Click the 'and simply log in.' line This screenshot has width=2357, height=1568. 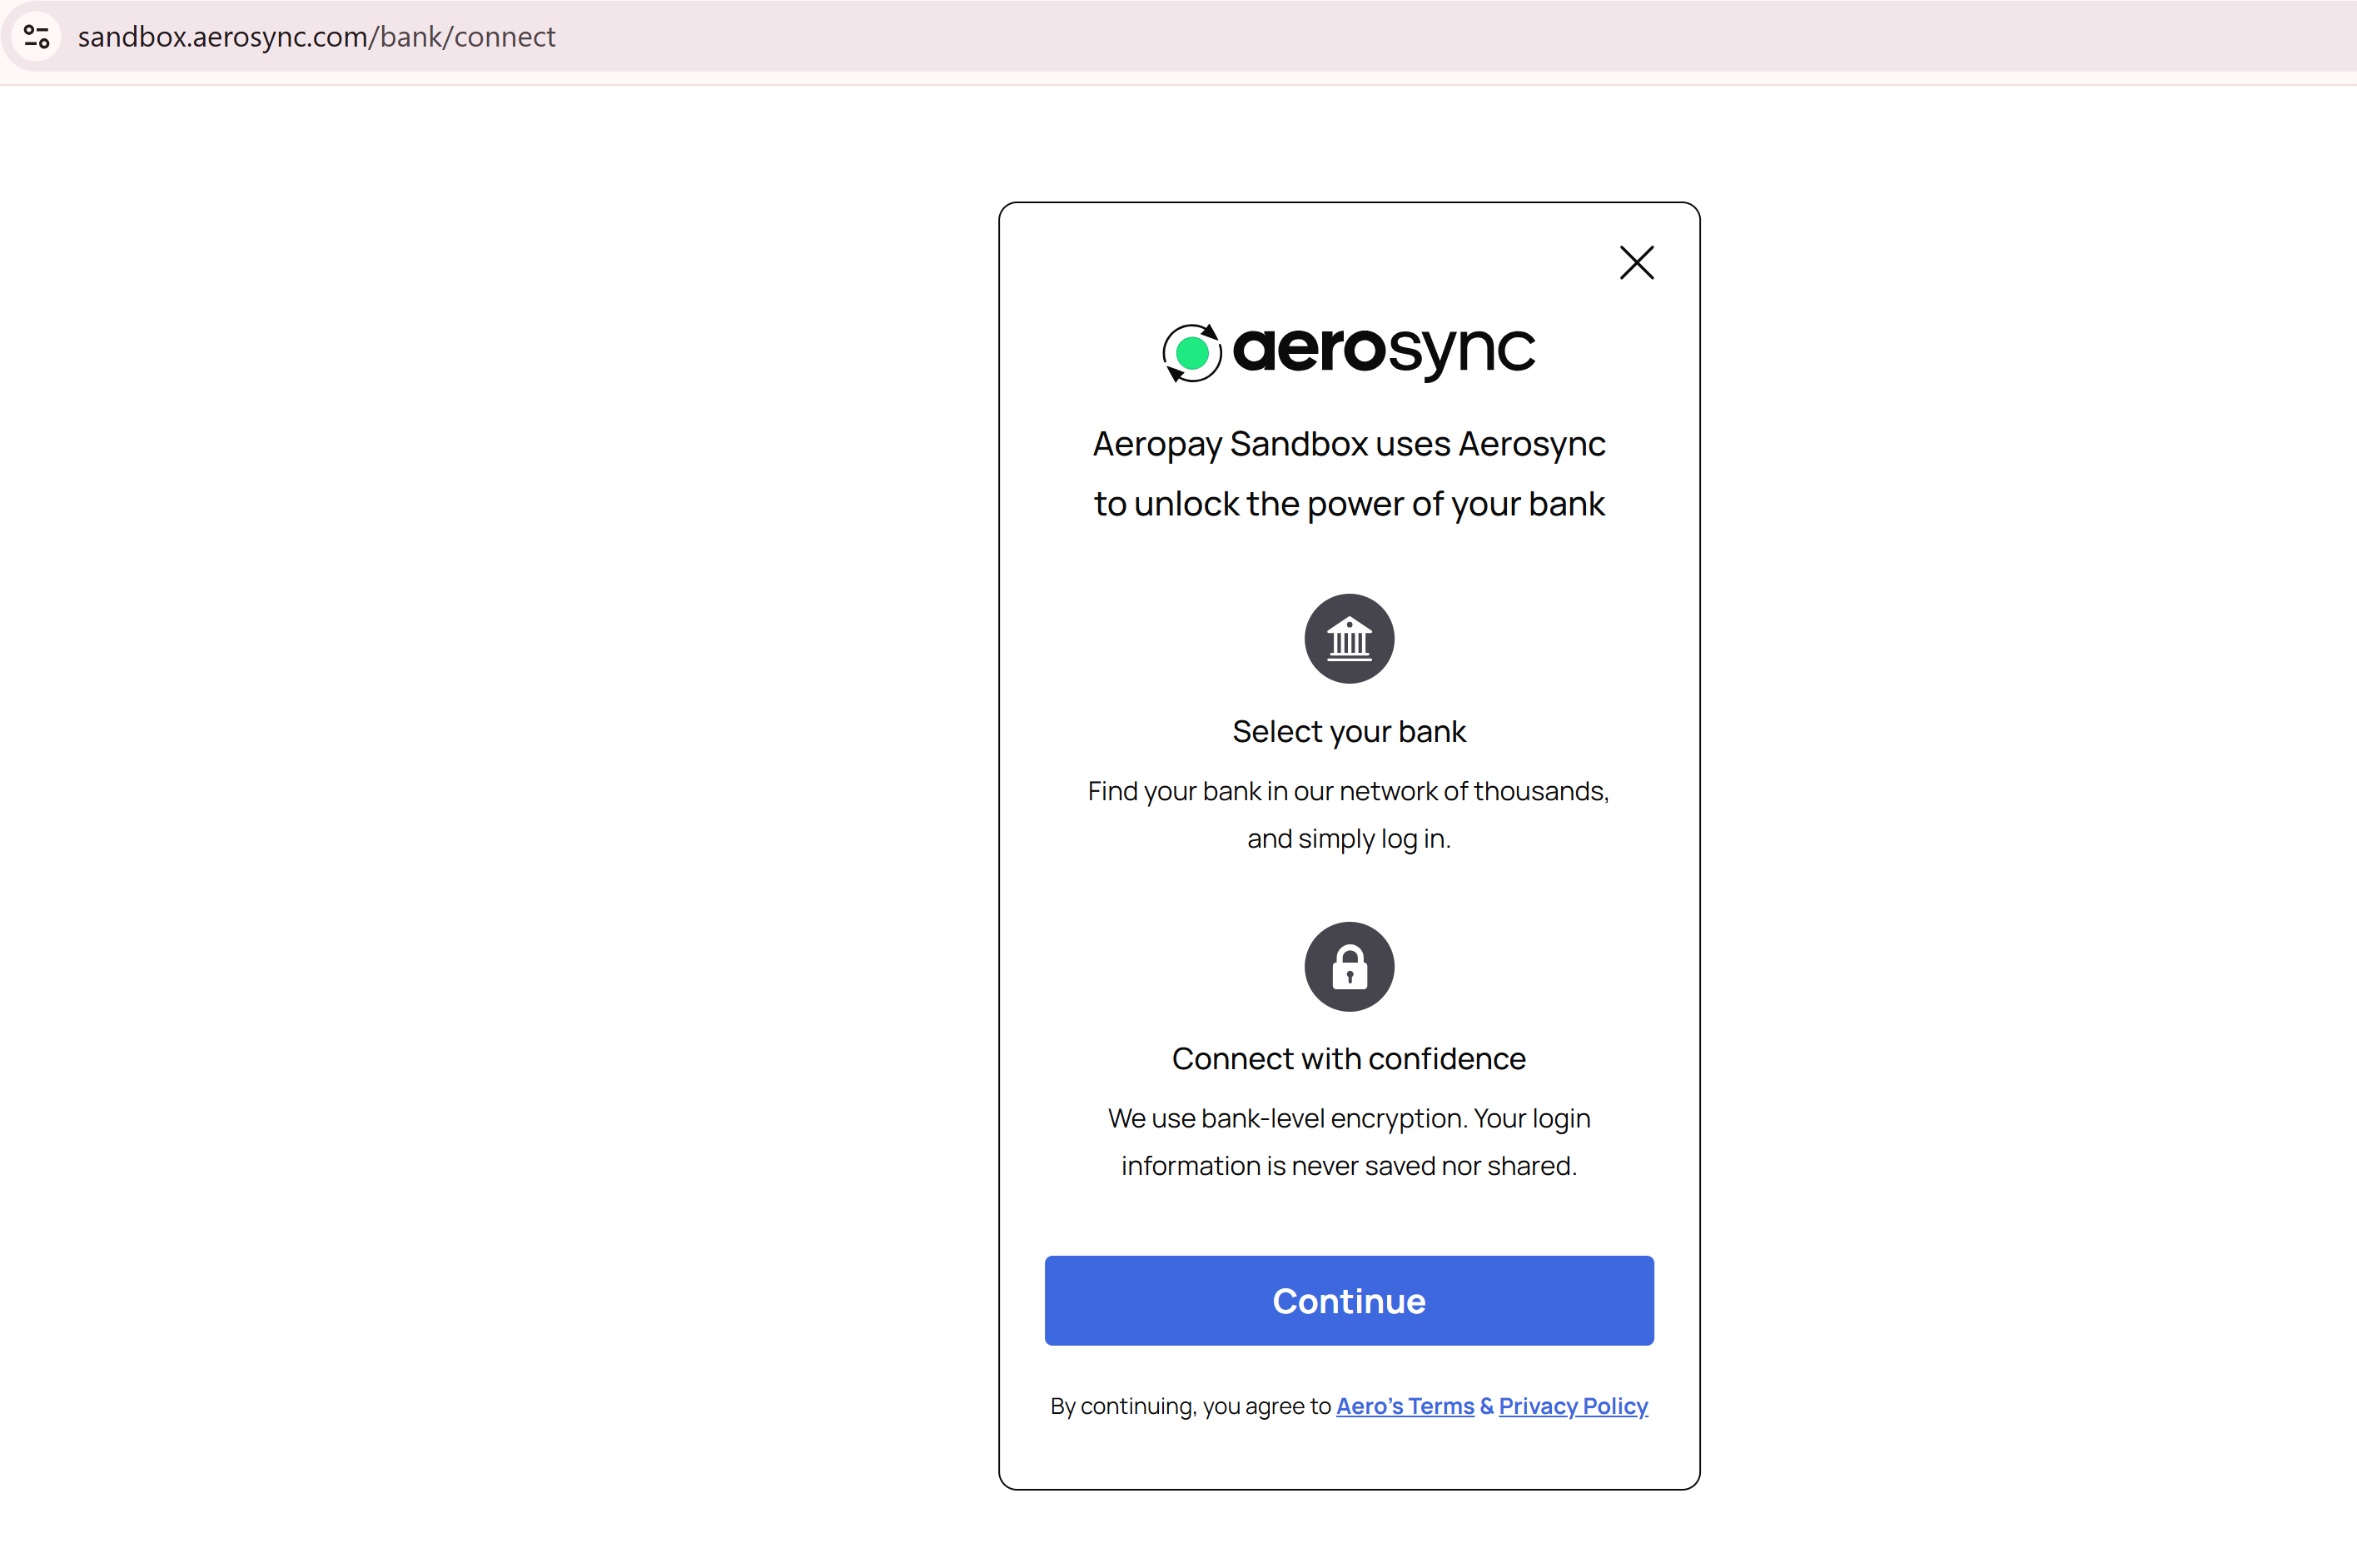[x=1349, y=839]
